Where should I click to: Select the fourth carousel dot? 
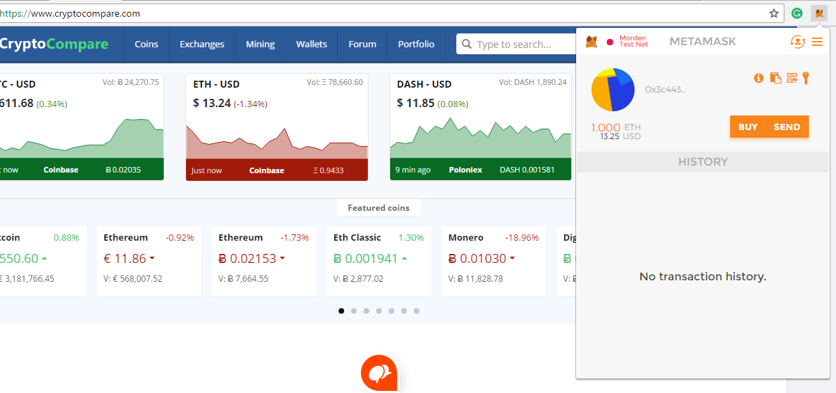379,311
